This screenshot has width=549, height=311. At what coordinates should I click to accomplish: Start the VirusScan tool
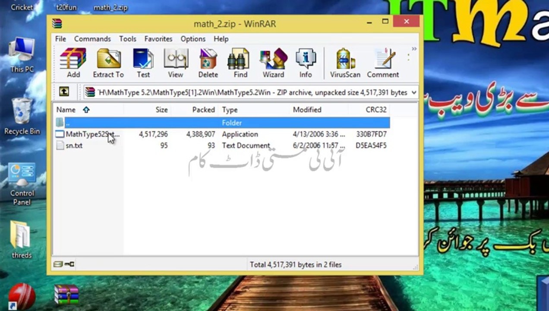tap(345, 63)
